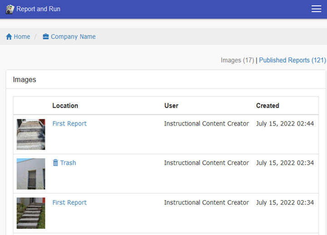Image resolution: width=327 pixels, height=235 pixels.
Task: Open the concrete stairs image thumbnail
Action: point(31,134)
